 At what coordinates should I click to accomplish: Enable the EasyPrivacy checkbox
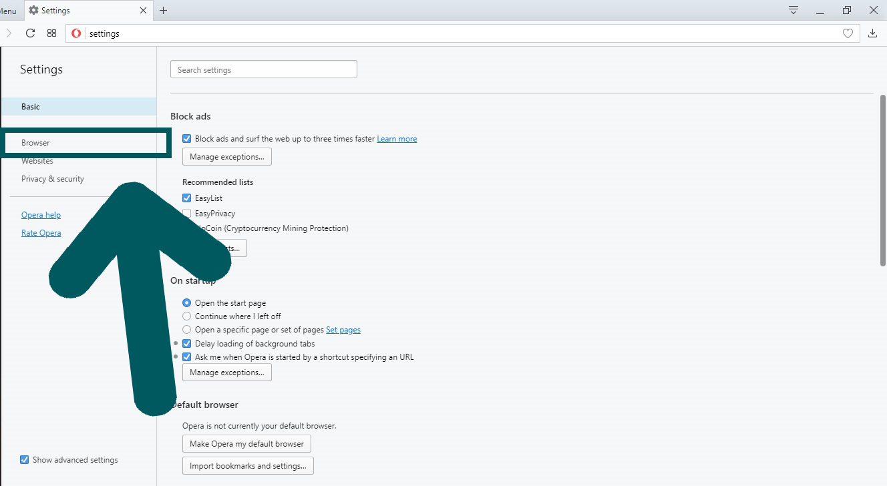(187, 214)
